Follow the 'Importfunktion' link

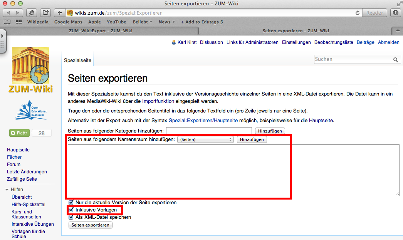[158, 101]
